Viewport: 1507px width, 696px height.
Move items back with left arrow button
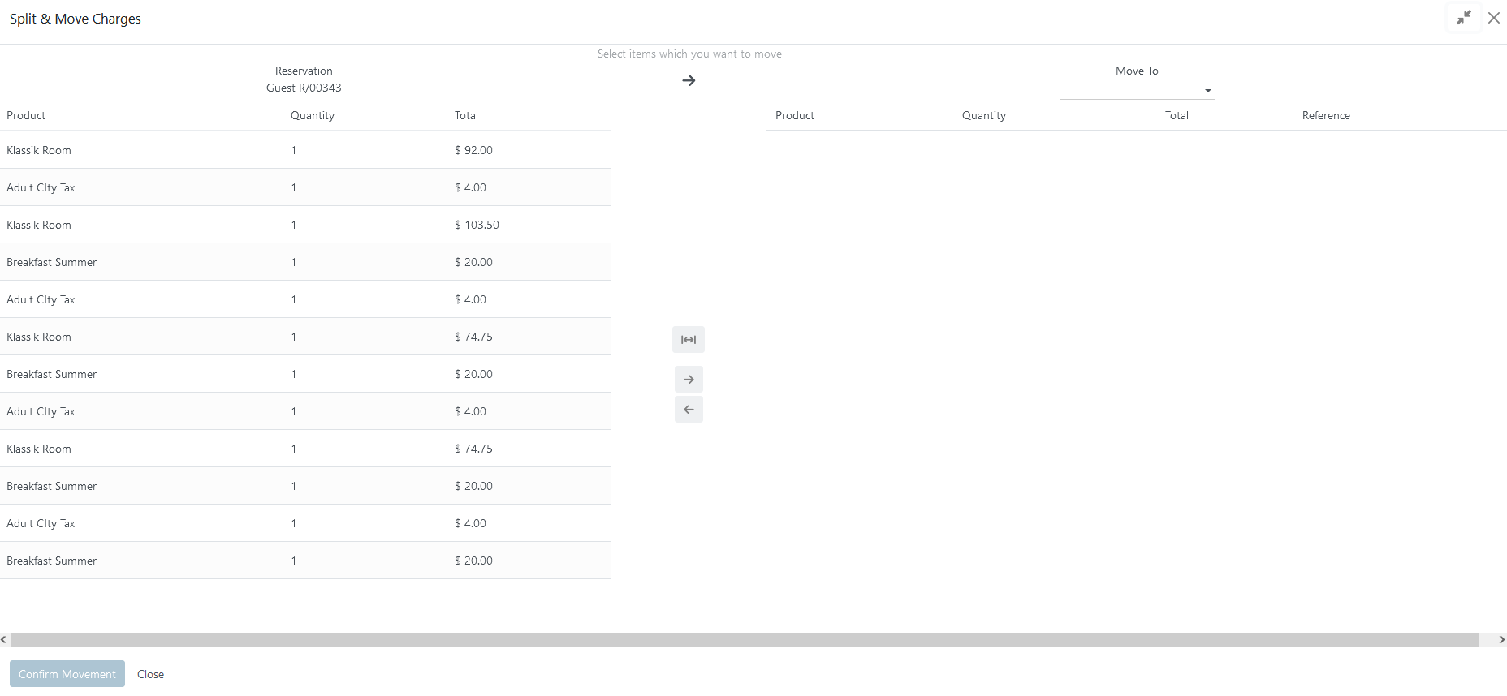click(x=689, y=410)
